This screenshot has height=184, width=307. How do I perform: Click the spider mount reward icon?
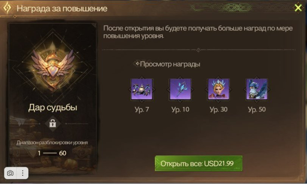142,90
